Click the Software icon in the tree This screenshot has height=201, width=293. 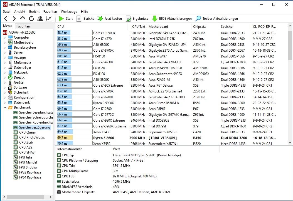(x=10, y=87)
